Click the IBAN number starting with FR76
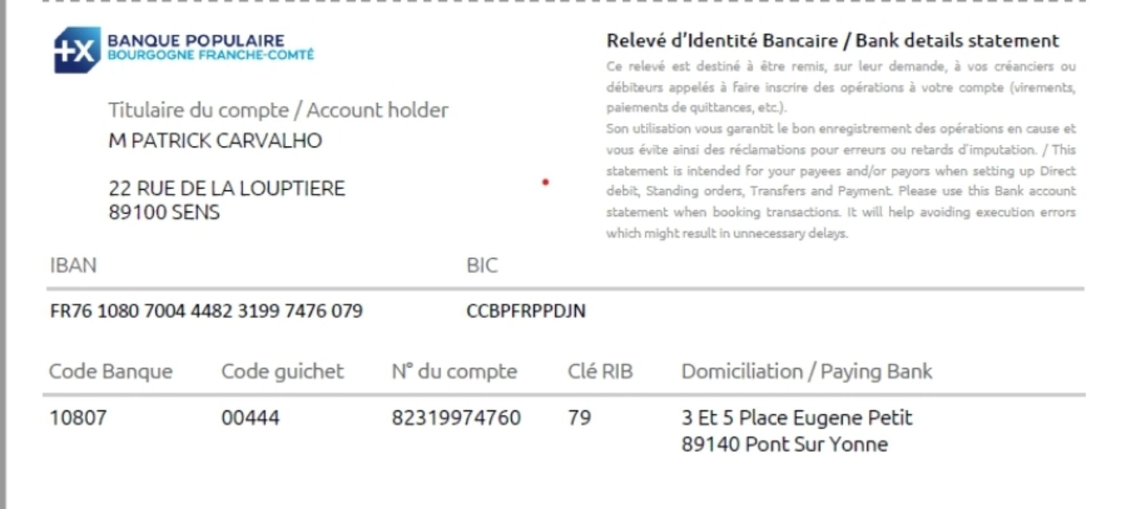Screen dimensions: 1131x509 [206, 311]
